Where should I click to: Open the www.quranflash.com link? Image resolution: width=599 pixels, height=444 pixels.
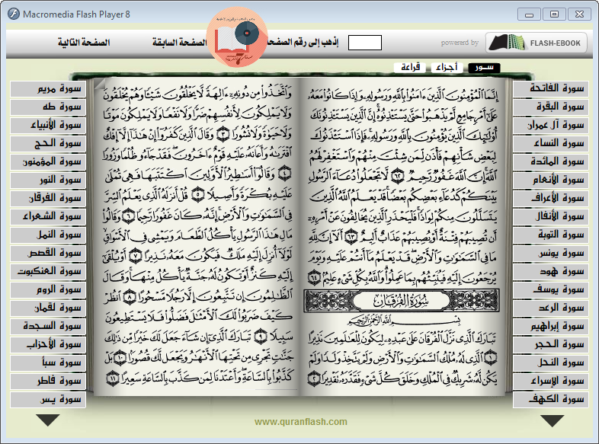coord(301,422)
